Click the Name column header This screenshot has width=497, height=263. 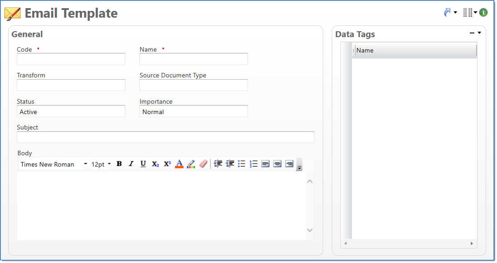(x=415, y=51)
